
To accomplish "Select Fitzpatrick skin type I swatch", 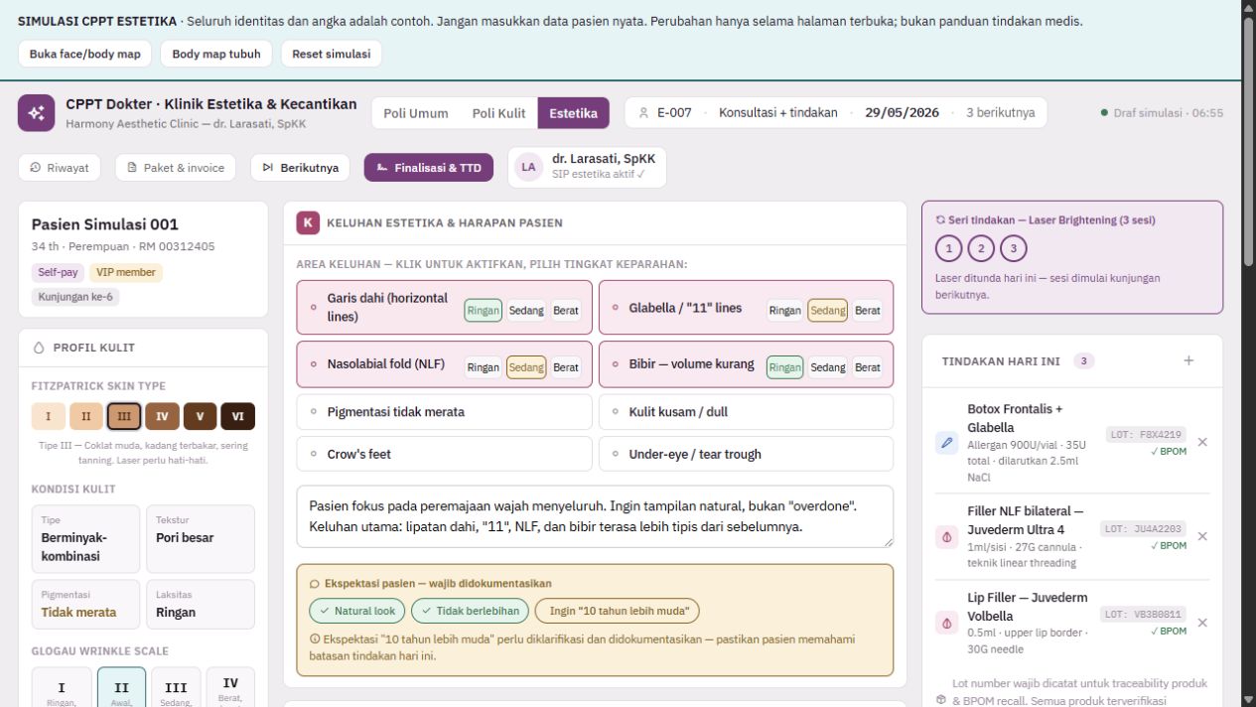I will click(x=48, y=416).
